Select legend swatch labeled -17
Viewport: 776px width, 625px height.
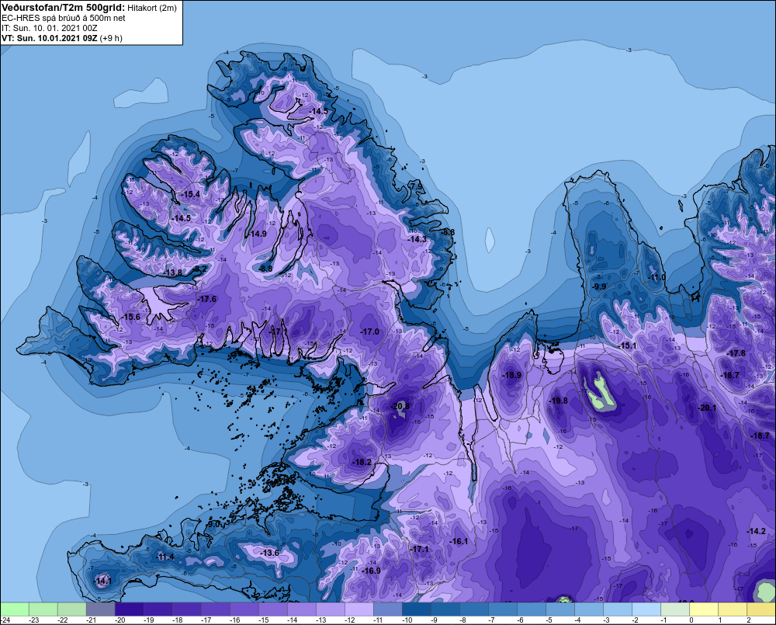[x=215, y=609]
